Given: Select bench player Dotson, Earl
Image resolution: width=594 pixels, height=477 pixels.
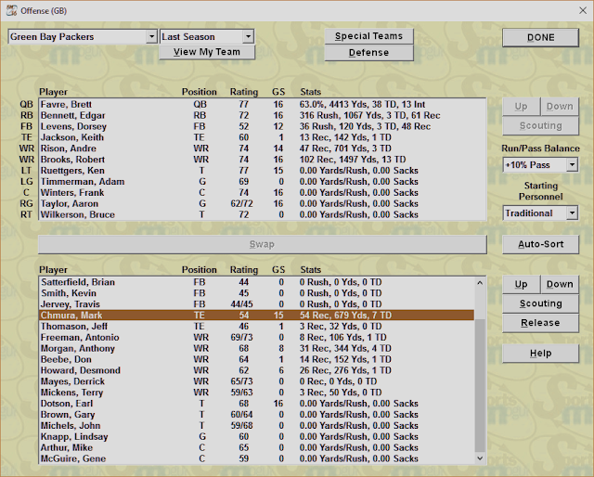Looking at the screenshot, I should [256, 403].
